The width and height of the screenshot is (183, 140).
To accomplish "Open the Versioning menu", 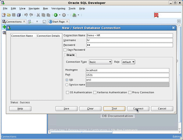I will (x=58, y=9).
